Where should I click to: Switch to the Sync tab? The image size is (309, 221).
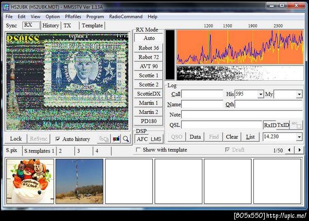point(11,26)
